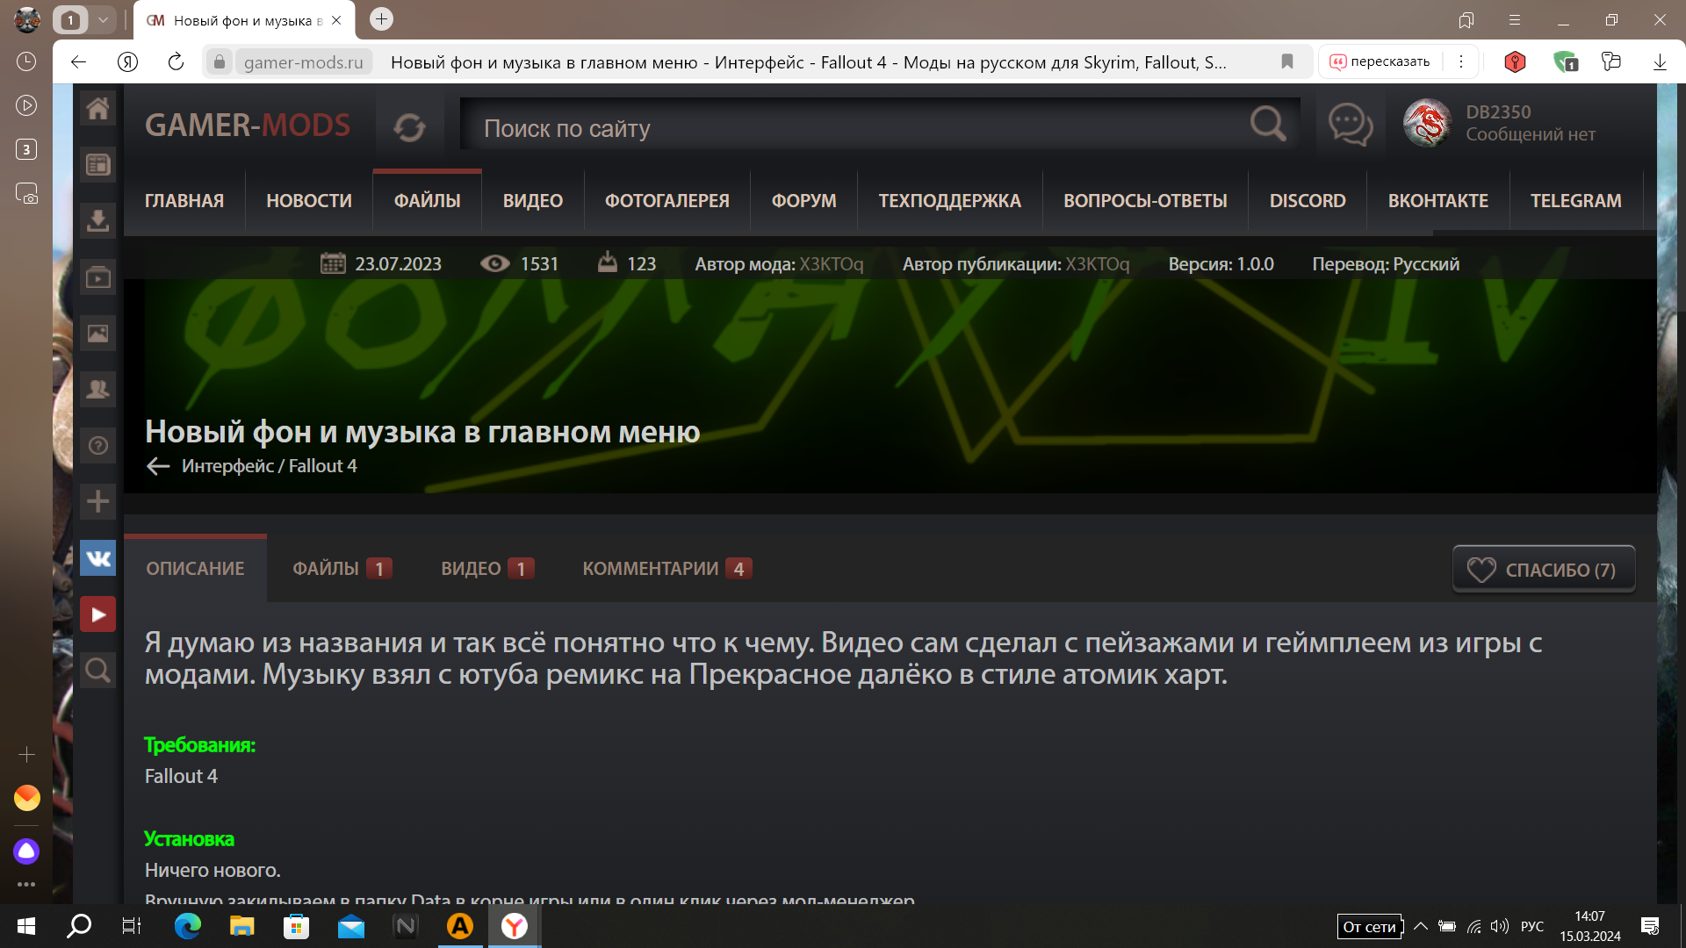Viewport: 1686px width, 948px height.
Task: Click the download icon in site sidebar
Action: tap(97, 220)
